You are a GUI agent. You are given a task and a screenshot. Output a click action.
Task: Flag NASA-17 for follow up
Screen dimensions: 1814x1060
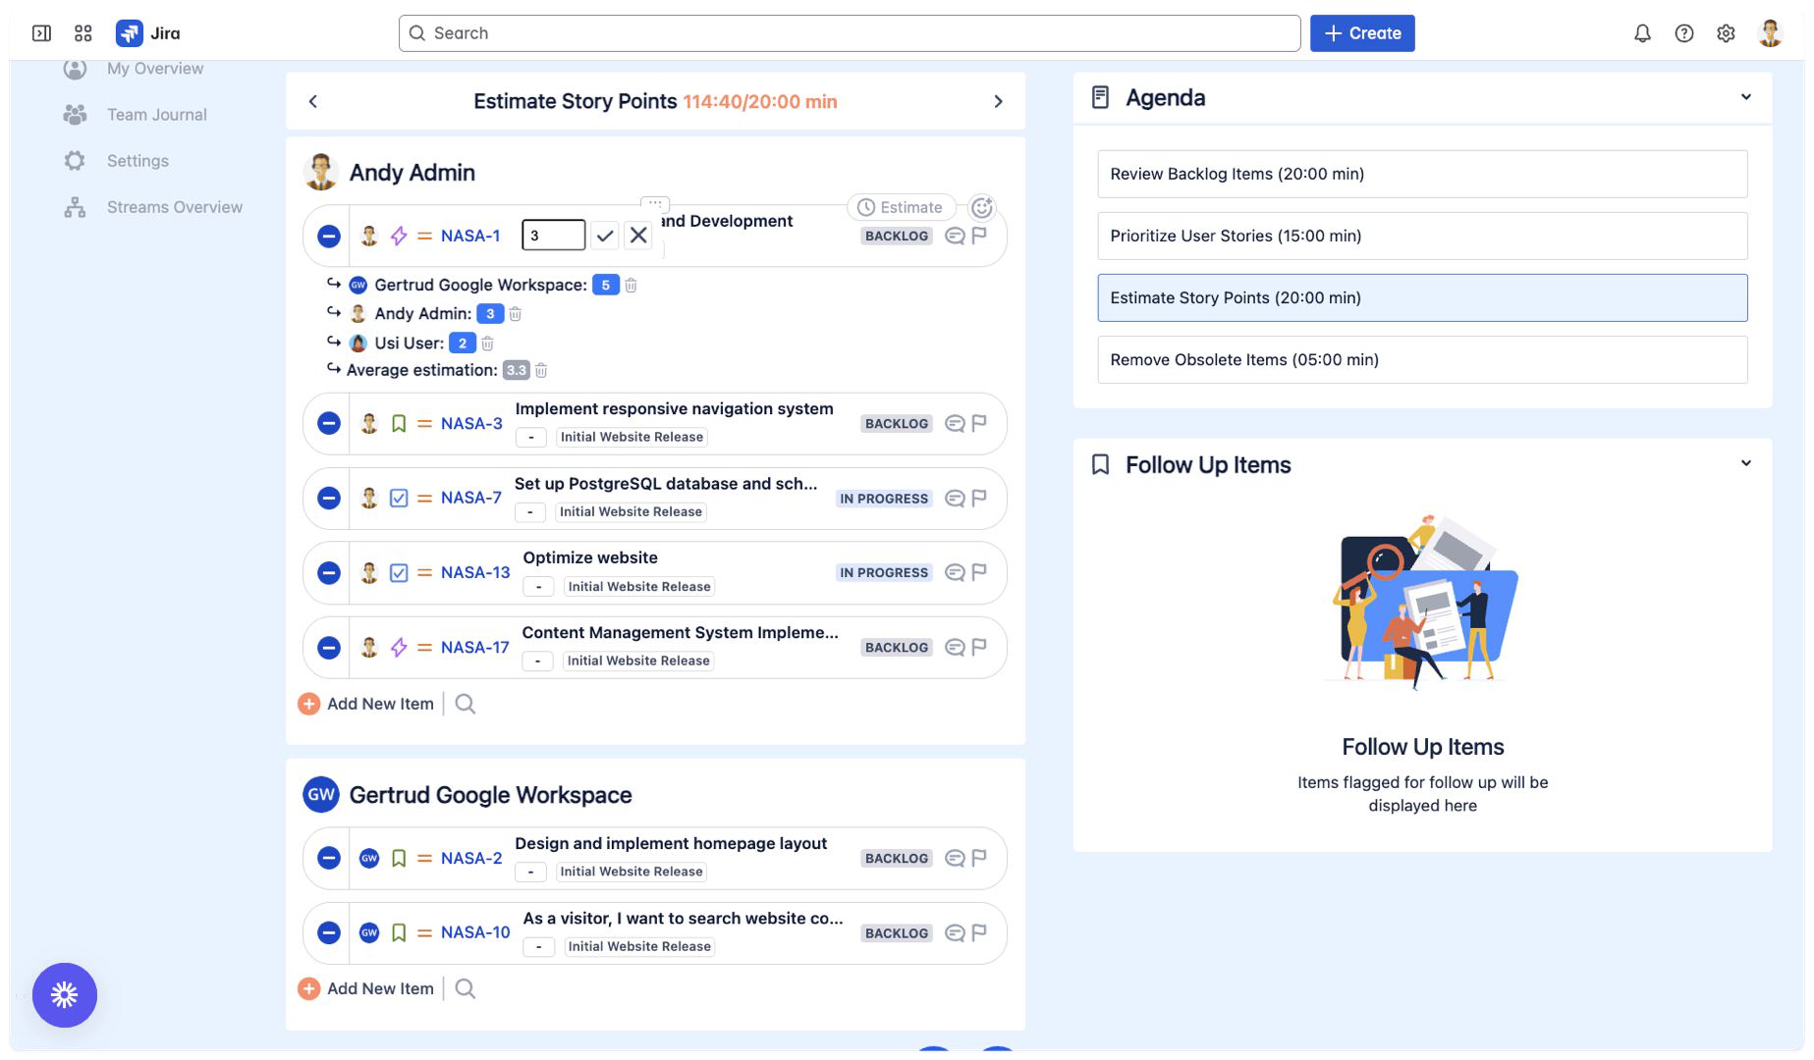coord(979,647)
